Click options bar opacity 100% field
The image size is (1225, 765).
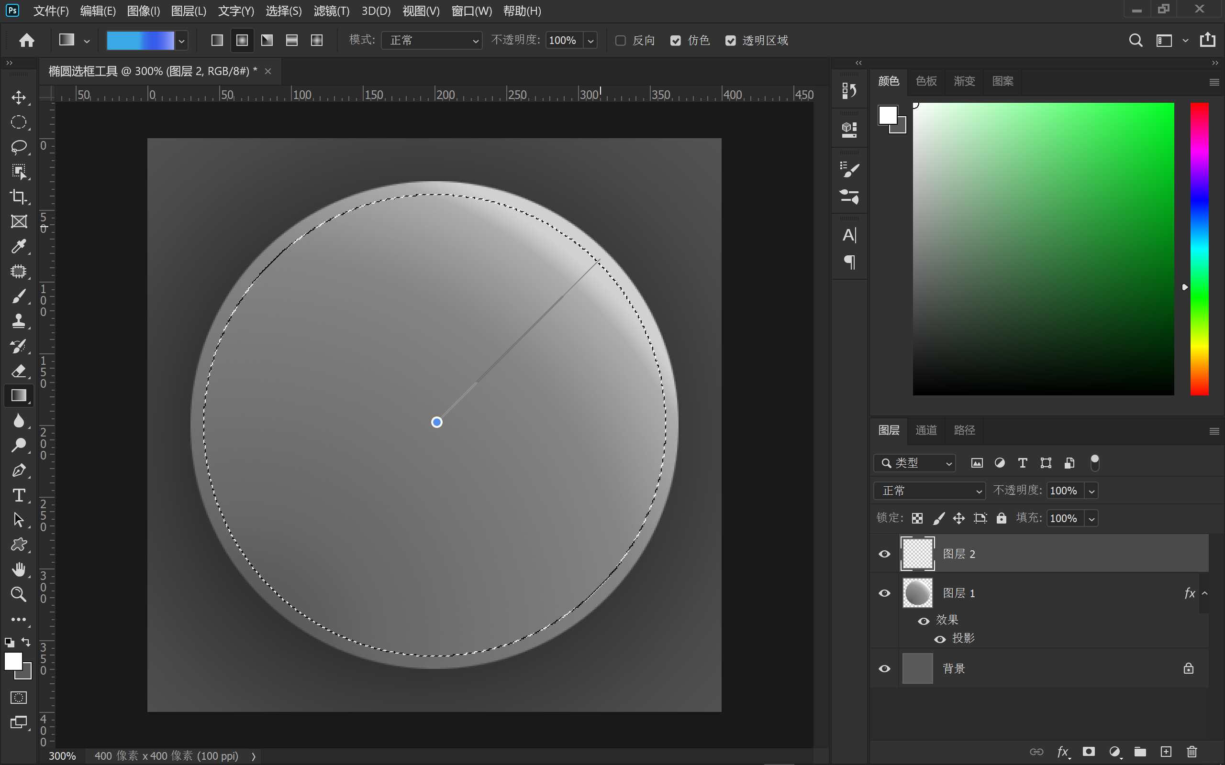(x=565, y=41)
